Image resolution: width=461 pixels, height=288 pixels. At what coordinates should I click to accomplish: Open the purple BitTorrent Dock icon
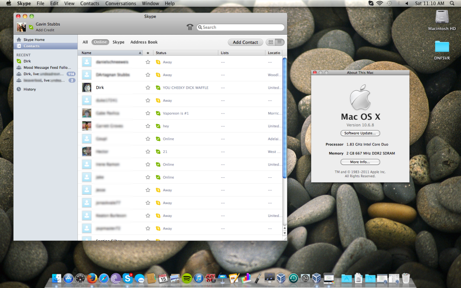pos(116,278)
